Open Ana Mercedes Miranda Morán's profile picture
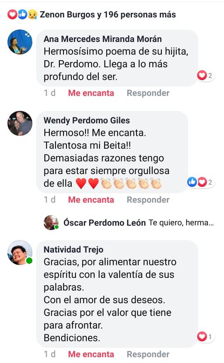 20,42
